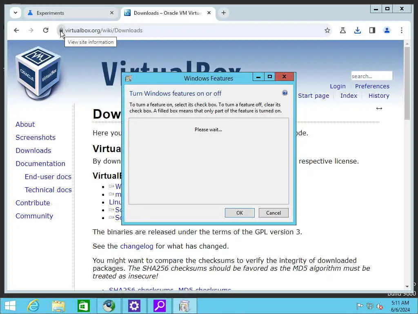This screenshot has height=314, width=418.
Task: Open Screenshots in the sidebar
Action: point(36,137)
